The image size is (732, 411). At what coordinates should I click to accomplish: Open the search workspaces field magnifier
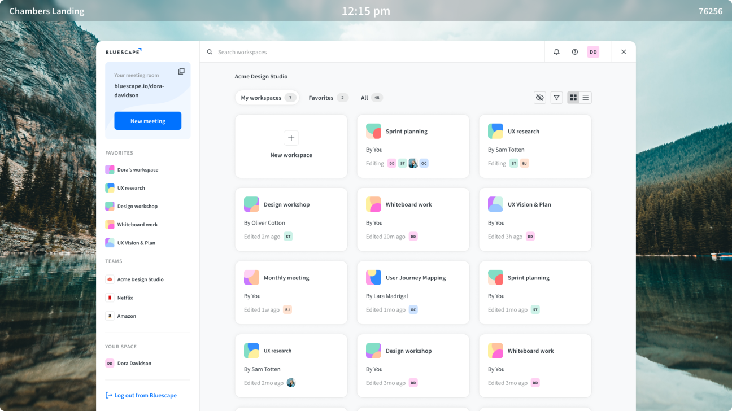210,51
